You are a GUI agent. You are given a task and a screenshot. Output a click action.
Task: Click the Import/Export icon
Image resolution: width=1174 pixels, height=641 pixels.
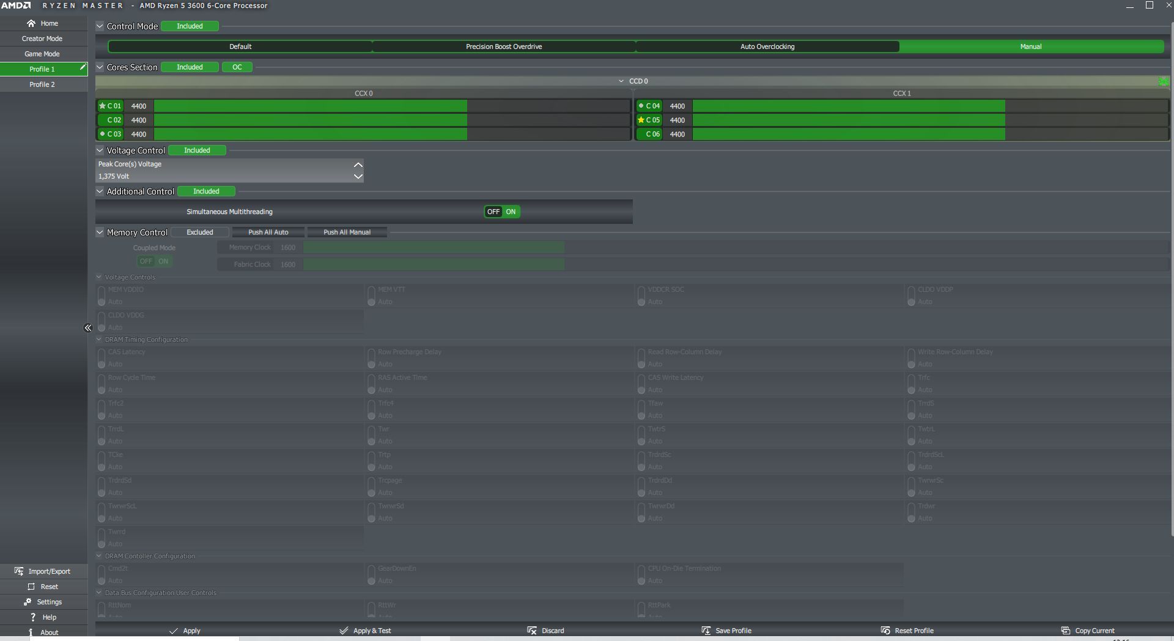point(19,571)
